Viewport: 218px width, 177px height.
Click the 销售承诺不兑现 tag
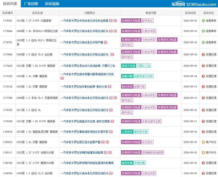tap(143, 76)
